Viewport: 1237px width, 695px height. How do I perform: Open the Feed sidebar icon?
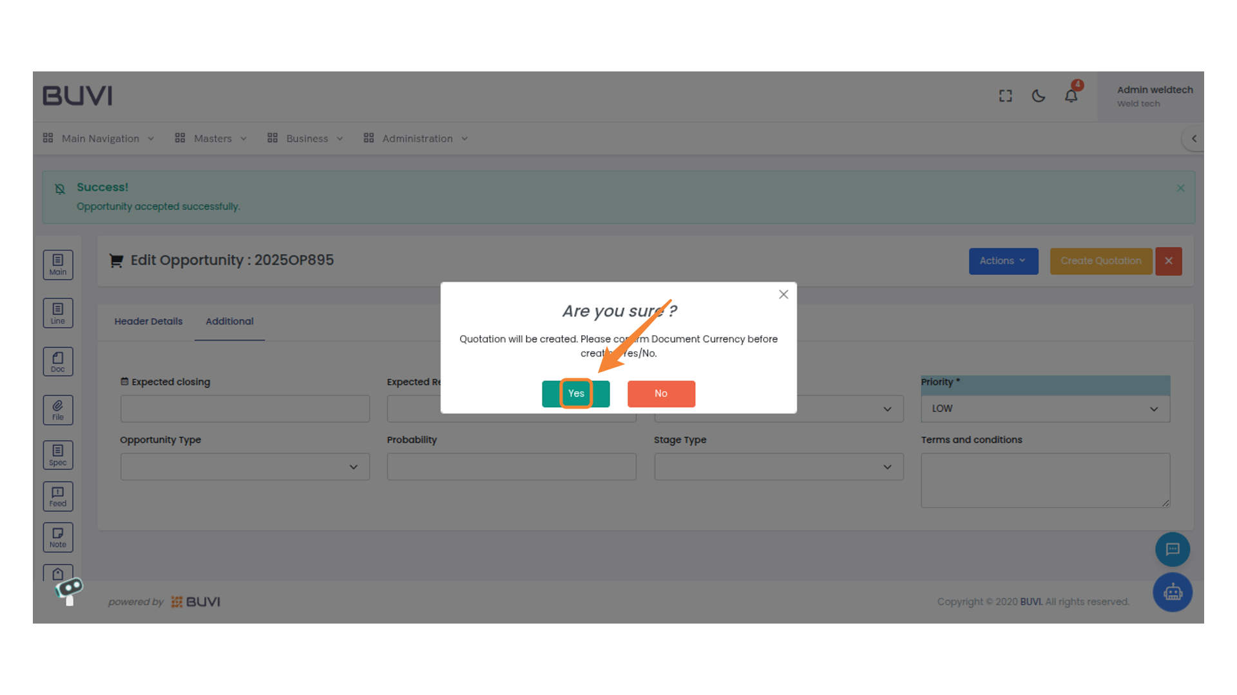[58, 496]
